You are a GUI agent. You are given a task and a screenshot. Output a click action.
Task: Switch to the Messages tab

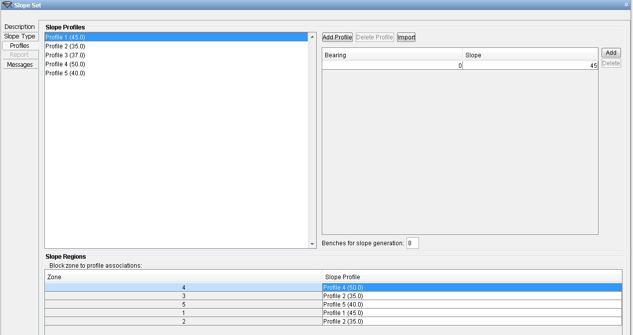[19, 64]
